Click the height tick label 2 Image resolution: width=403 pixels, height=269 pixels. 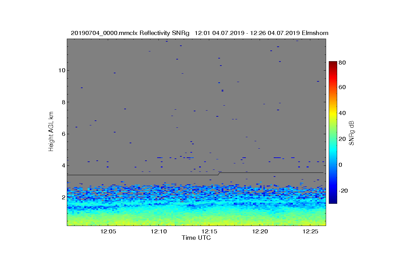tap(63, 197)
